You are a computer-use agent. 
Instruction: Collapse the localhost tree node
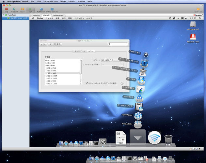4,15
